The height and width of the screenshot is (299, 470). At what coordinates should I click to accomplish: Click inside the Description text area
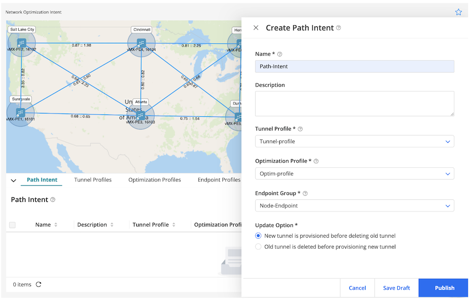[x=354, y=103]
